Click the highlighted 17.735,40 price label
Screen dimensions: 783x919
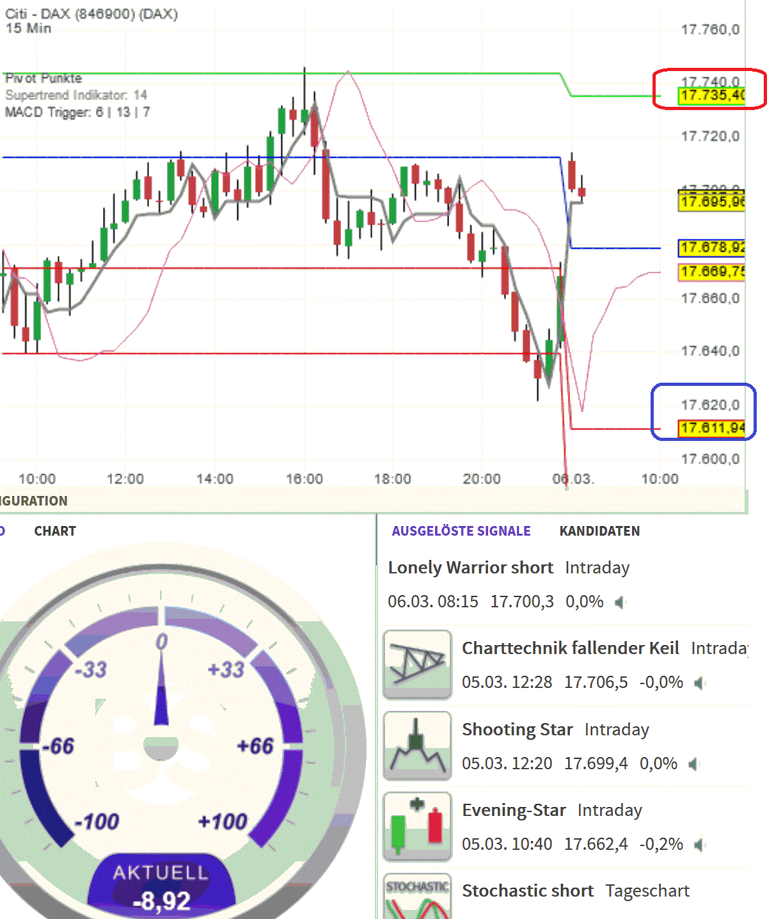coord(711,95)
